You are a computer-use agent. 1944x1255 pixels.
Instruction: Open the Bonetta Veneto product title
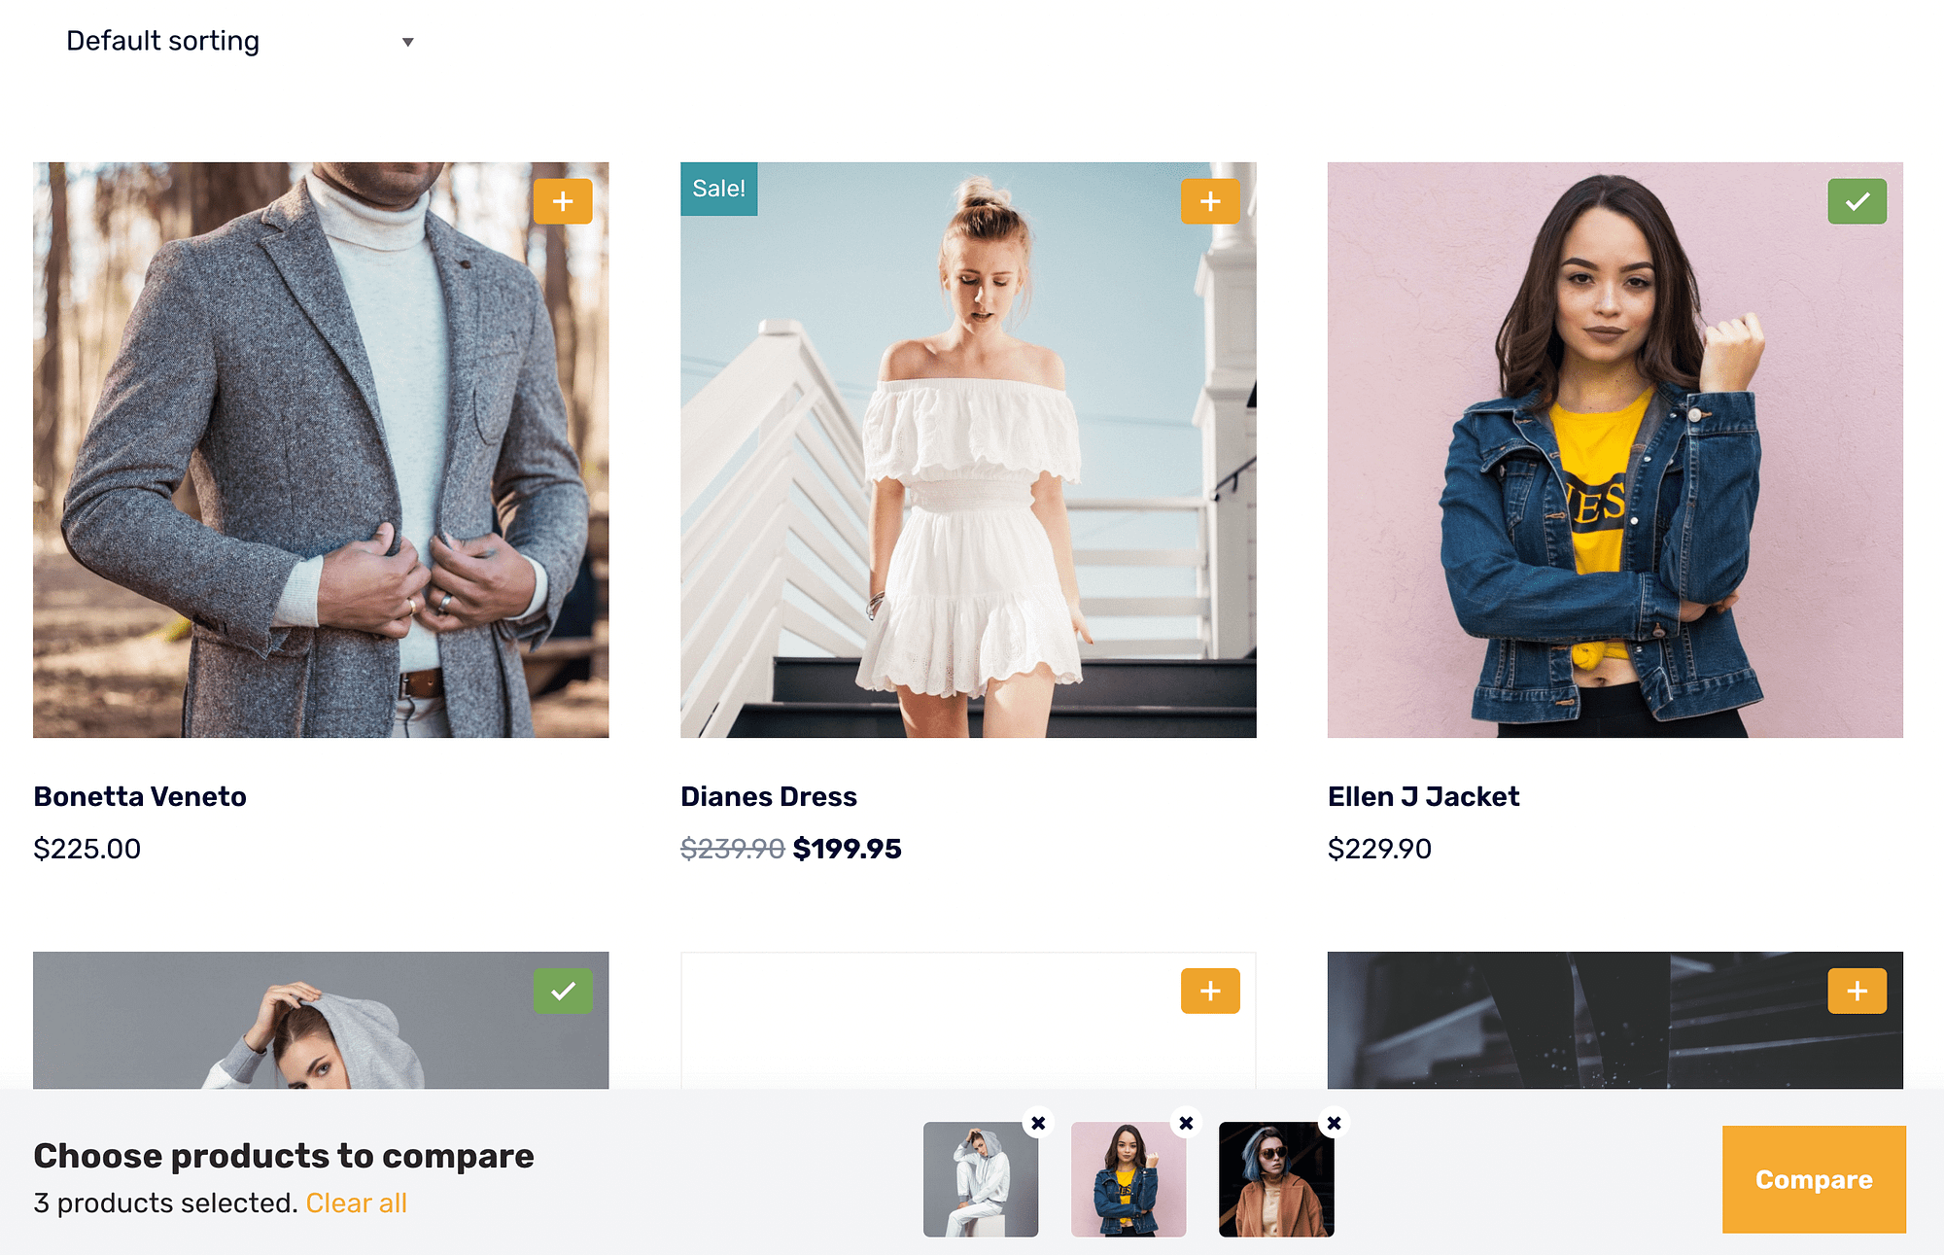(x=140, y=796)
